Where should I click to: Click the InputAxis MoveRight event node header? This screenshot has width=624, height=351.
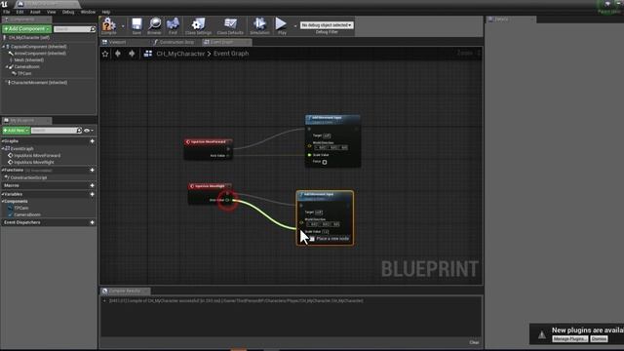(210, 186)
